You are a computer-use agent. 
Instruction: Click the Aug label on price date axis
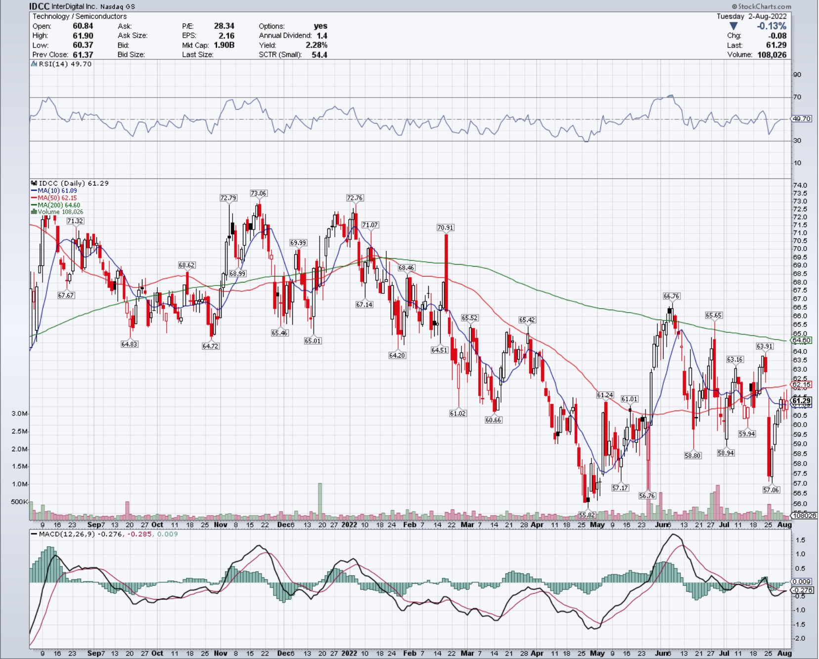click(784, 524)
